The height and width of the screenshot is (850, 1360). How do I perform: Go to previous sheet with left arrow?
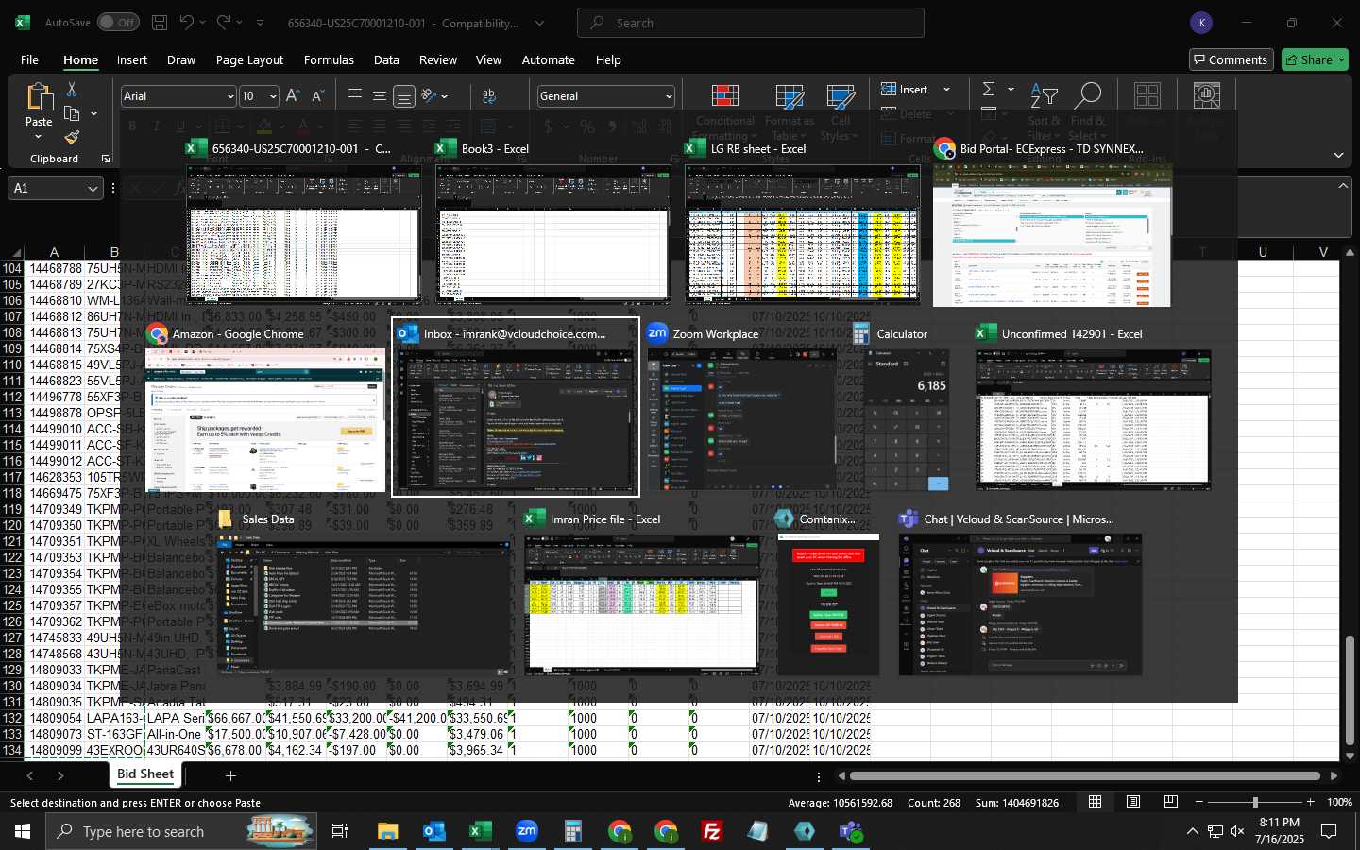click(30, 775)
